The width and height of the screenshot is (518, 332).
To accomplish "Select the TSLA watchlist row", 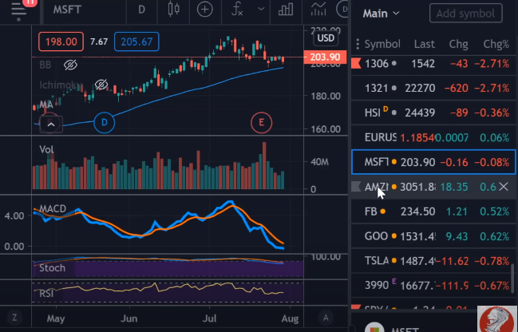I will tap(433, 261).
